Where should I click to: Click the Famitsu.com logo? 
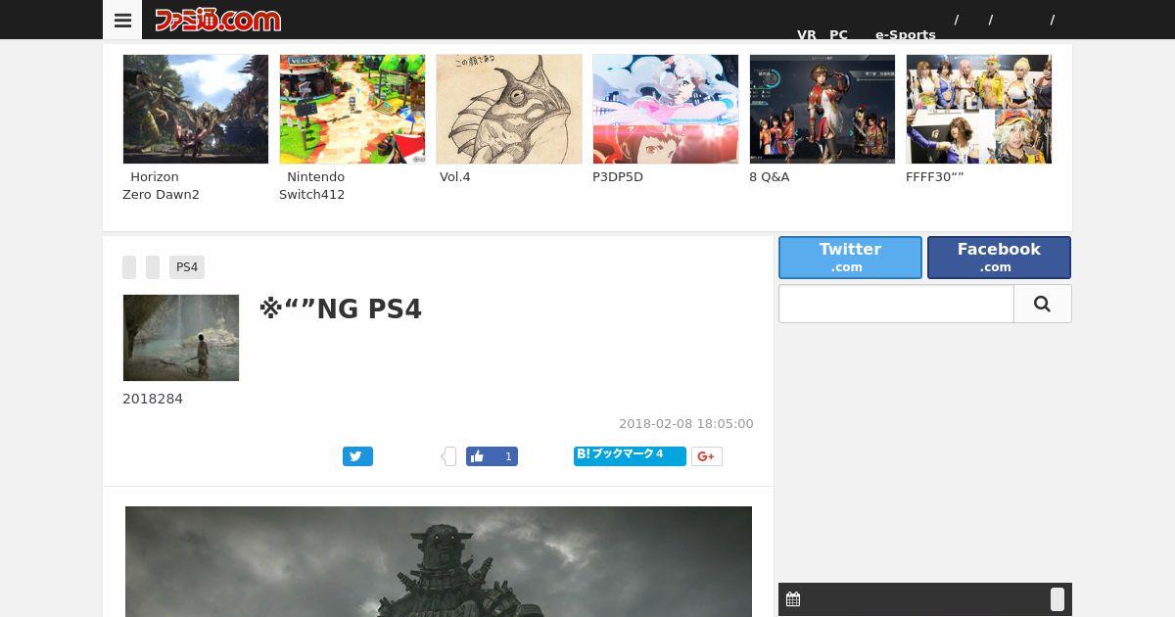tap(217, 20)
